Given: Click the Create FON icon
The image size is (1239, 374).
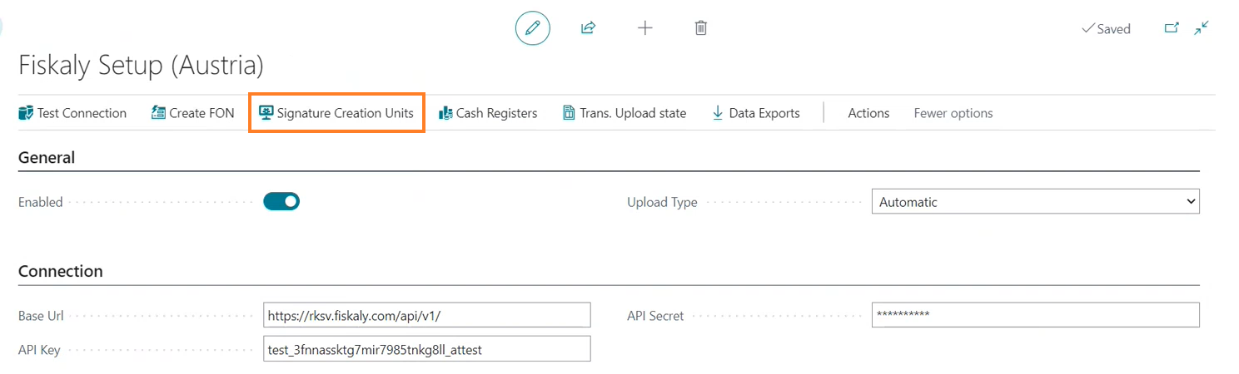Looking at the screenshot, I should [158, 113].
